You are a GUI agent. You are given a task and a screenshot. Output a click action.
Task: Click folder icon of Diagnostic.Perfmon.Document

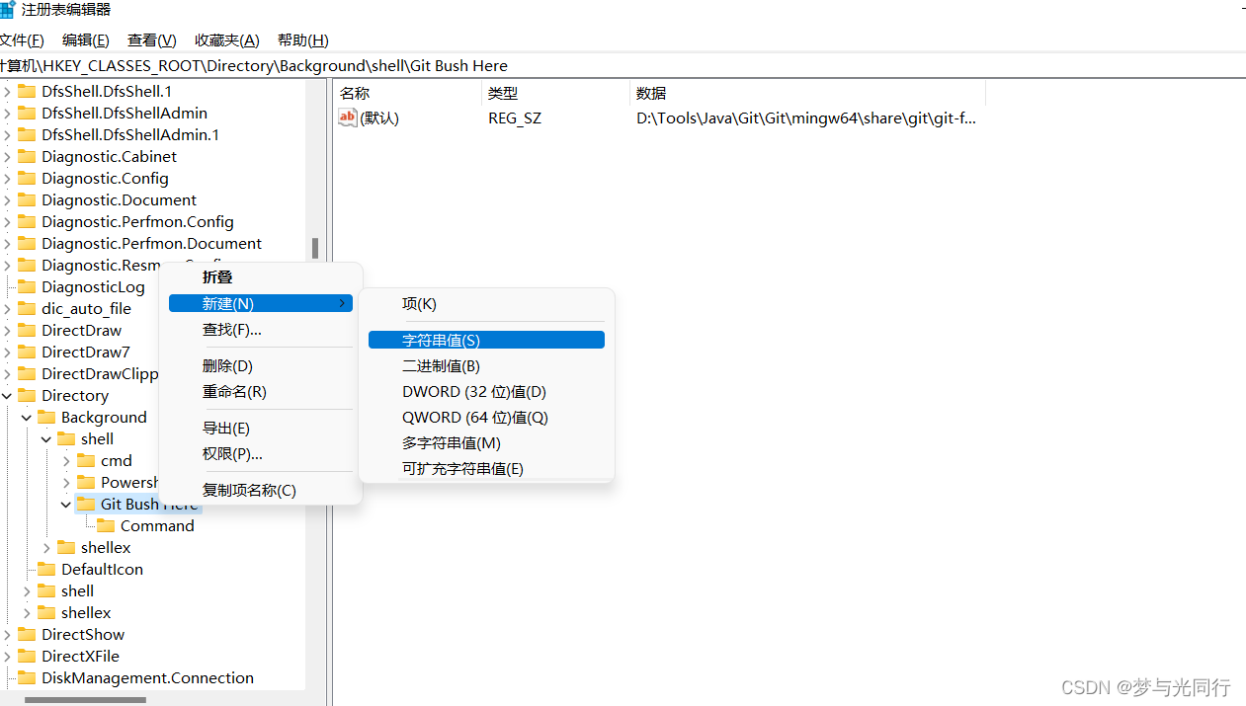click(x=27, y=243)
